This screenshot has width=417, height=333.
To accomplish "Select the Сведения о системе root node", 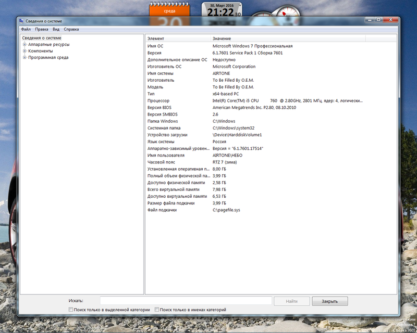I will click(x=42, y=38).
